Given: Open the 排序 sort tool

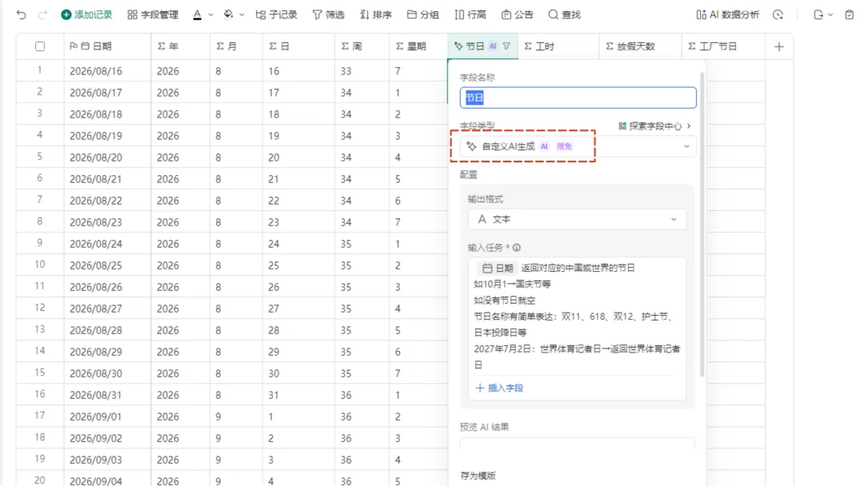Looking at the screenshot, I should tap(376, 15).
